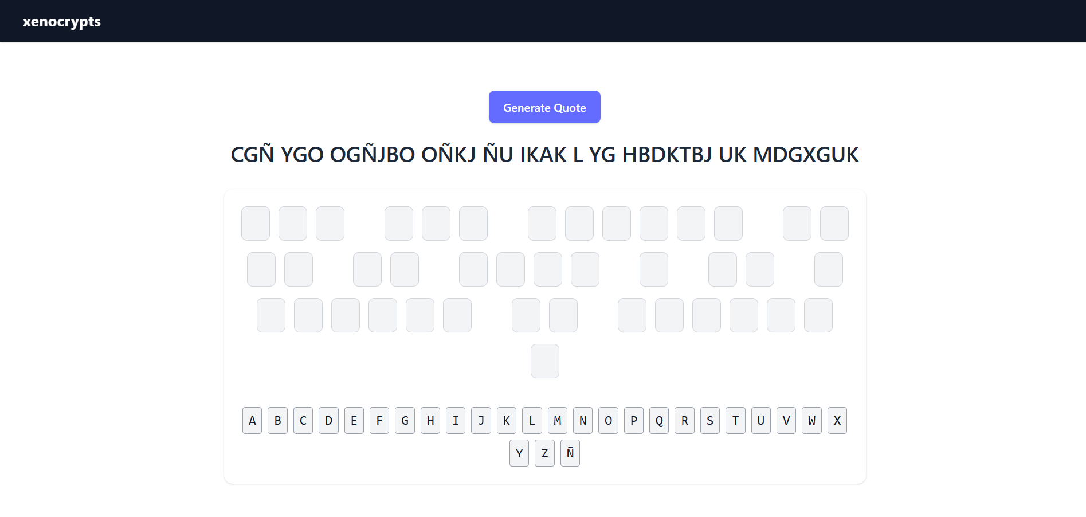Image resolution: width=1086 pixels, height=517 pixels.
Task: Open the xenocrypts home link
Action: [62, 21]
